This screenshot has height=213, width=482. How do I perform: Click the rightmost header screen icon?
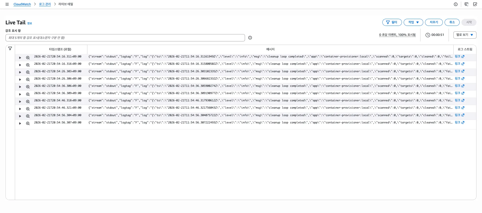point(475,4)
